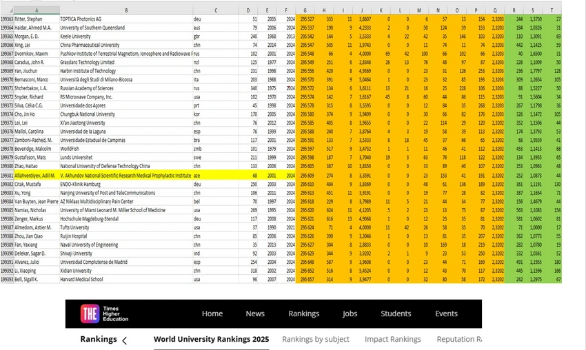Image resolution: width=586 pixels, height=350 pixels.
Task: Select the Harvard Medical School cell
Action: (x=81, y=279)
